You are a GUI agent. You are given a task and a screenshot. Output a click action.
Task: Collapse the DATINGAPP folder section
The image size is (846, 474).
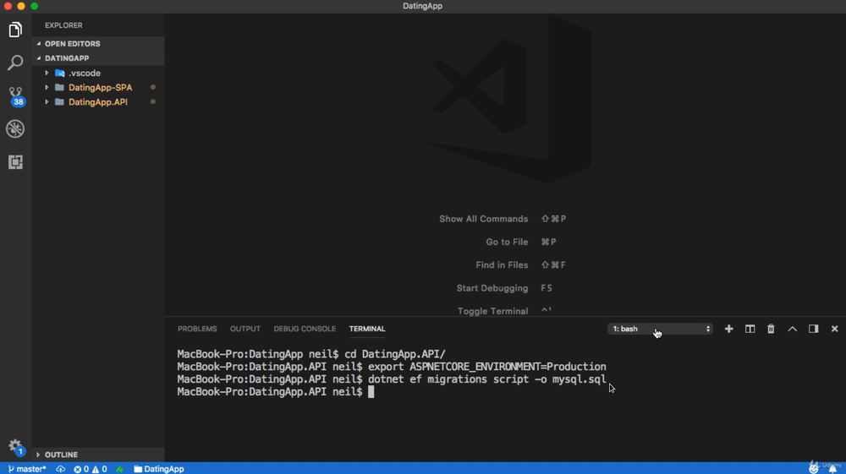click(x=38, y=58)
